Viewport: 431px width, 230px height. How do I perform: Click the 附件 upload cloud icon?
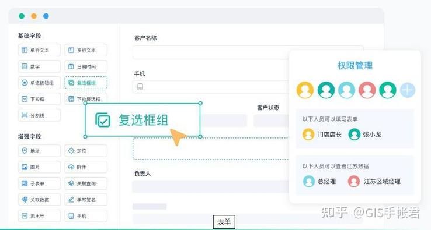tap(71, 167)
